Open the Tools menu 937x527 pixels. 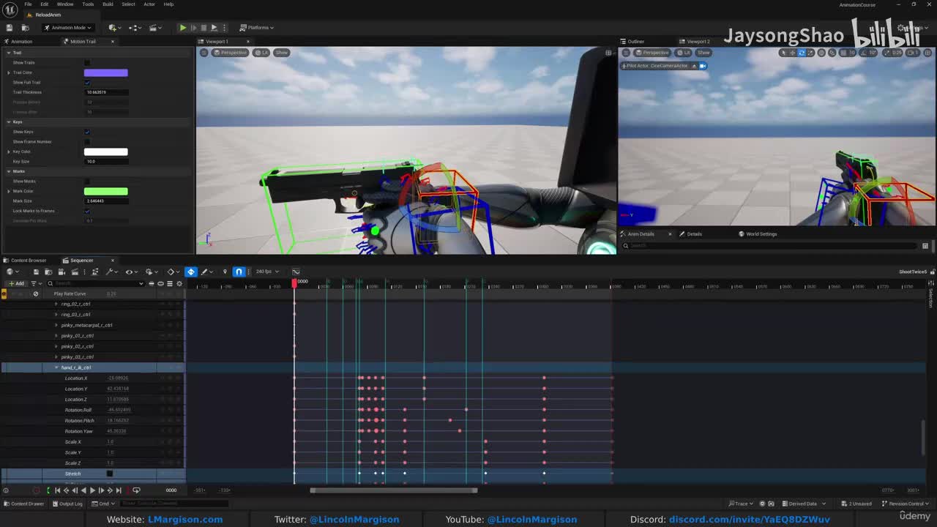pos(88,4)
